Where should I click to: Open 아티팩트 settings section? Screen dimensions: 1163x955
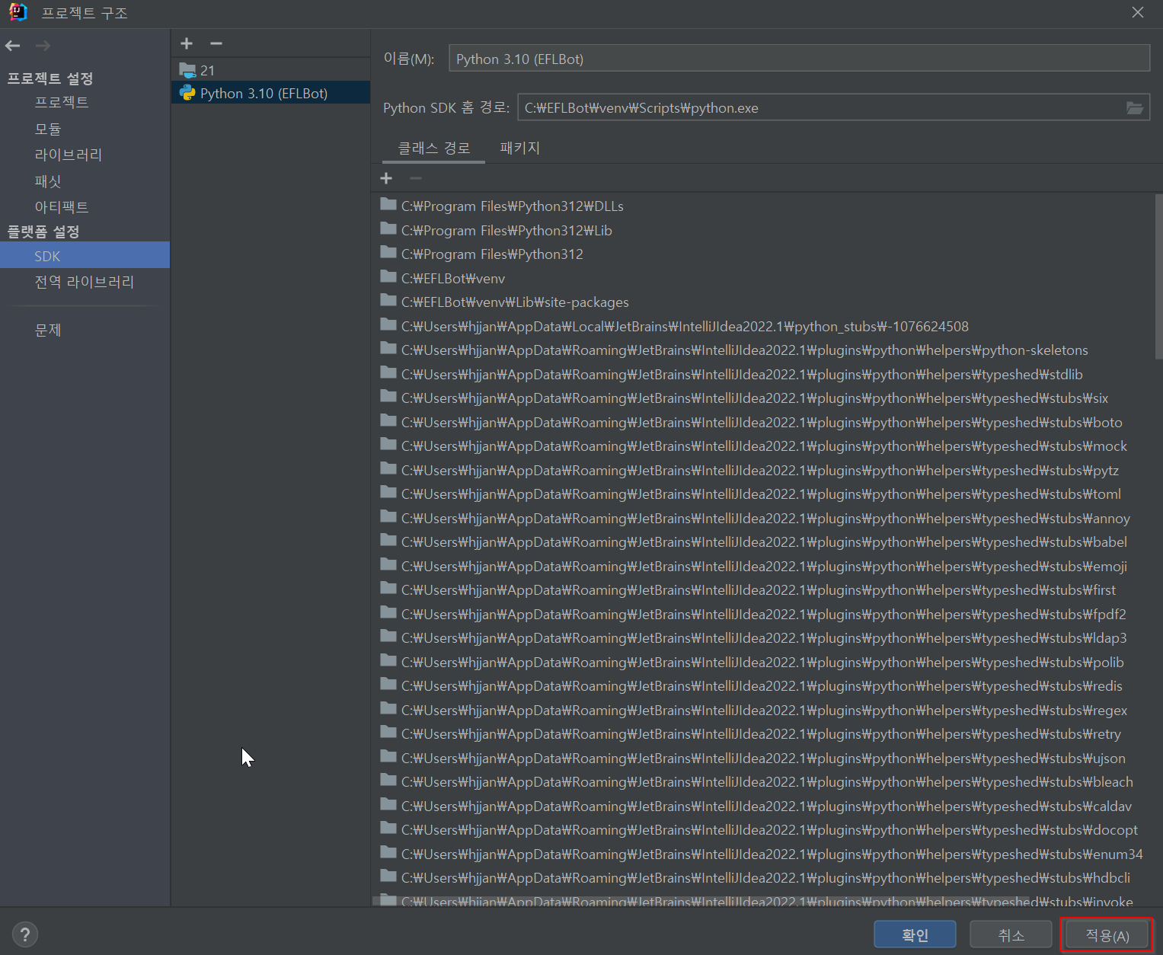click(x=61, y=207)
